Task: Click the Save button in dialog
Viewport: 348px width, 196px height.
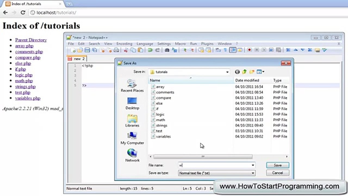Action: pos(278,165)
